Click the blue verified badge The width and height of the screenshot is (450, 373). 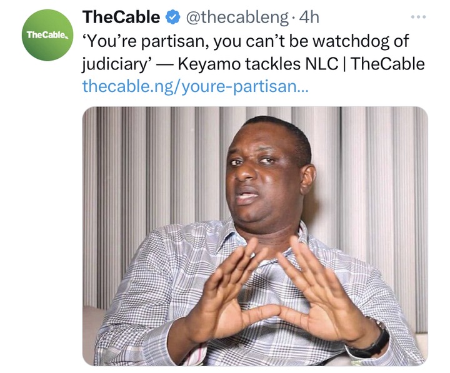(x=172, y=18)
